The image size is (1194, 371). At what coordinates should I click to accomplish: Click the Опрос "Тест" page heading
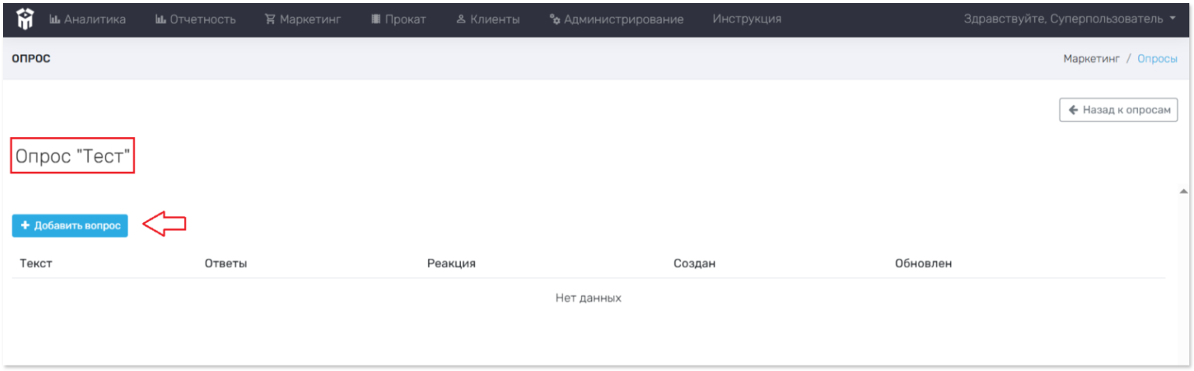pyautogui.click(x=73, y=156)
